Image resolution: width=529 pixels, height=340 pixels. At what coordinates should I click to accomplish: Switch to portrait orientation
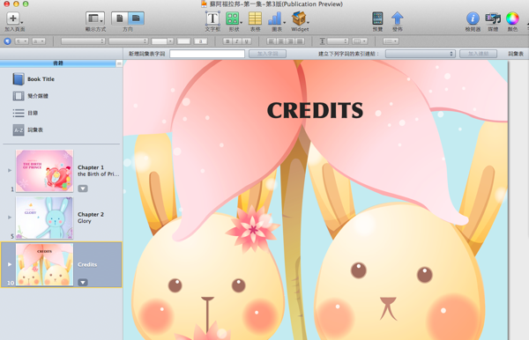coord(119,18)
